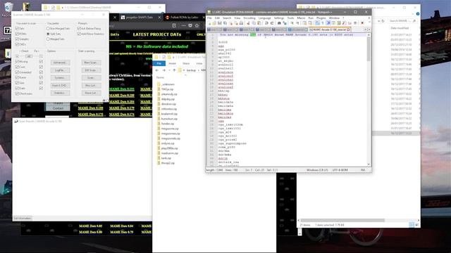
Task: Toggle Ask Before Fixing checkbox
Action: [79, 28]
